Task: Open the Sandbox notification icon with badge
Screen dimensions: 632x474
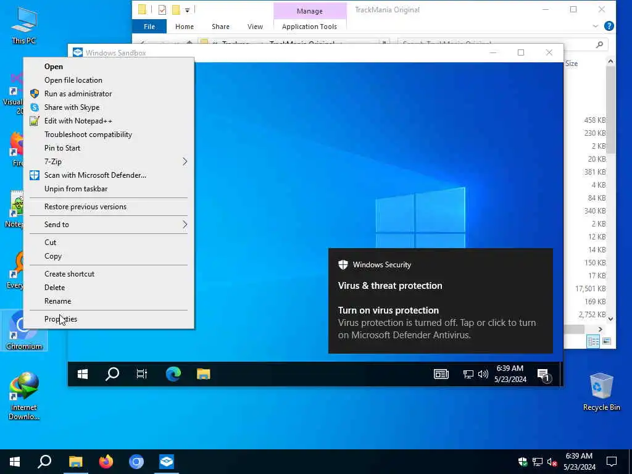Action: [544, 375]
